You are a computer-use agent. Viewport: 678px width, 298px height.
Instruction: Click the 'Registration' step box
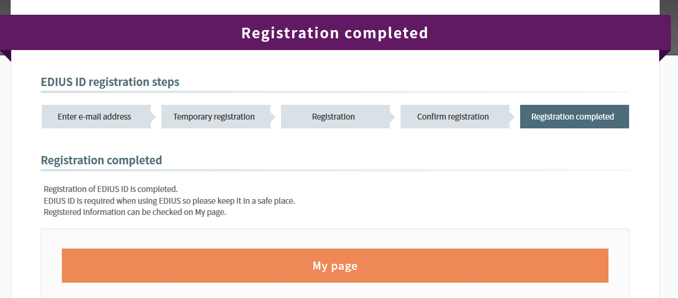(x=333, y=117)
